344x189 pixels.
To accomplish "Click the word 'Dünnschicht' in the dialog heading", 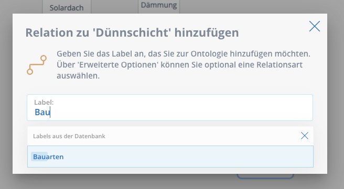I will click(x=132, y=32).
